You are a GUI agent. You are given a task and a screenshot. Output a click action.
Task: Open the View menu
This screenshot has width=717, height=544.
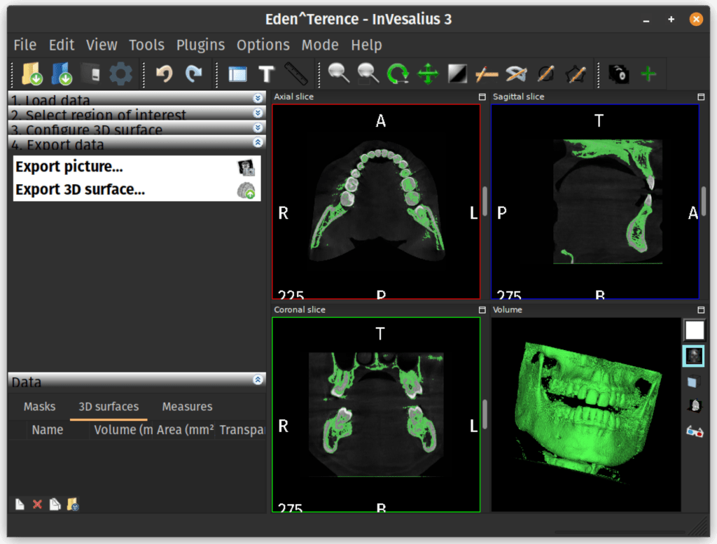coord(102,45)
